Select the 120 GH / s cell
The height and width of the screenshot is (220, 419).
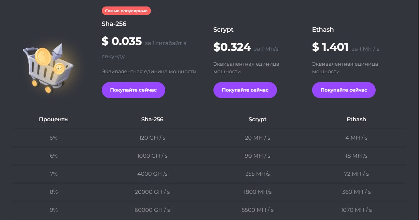point(152,138)
